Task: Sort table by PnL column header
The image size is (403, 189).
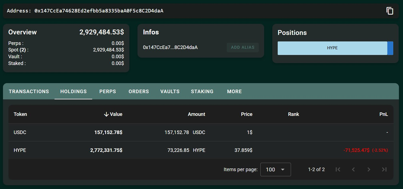Action: click(x=383, y=114)
